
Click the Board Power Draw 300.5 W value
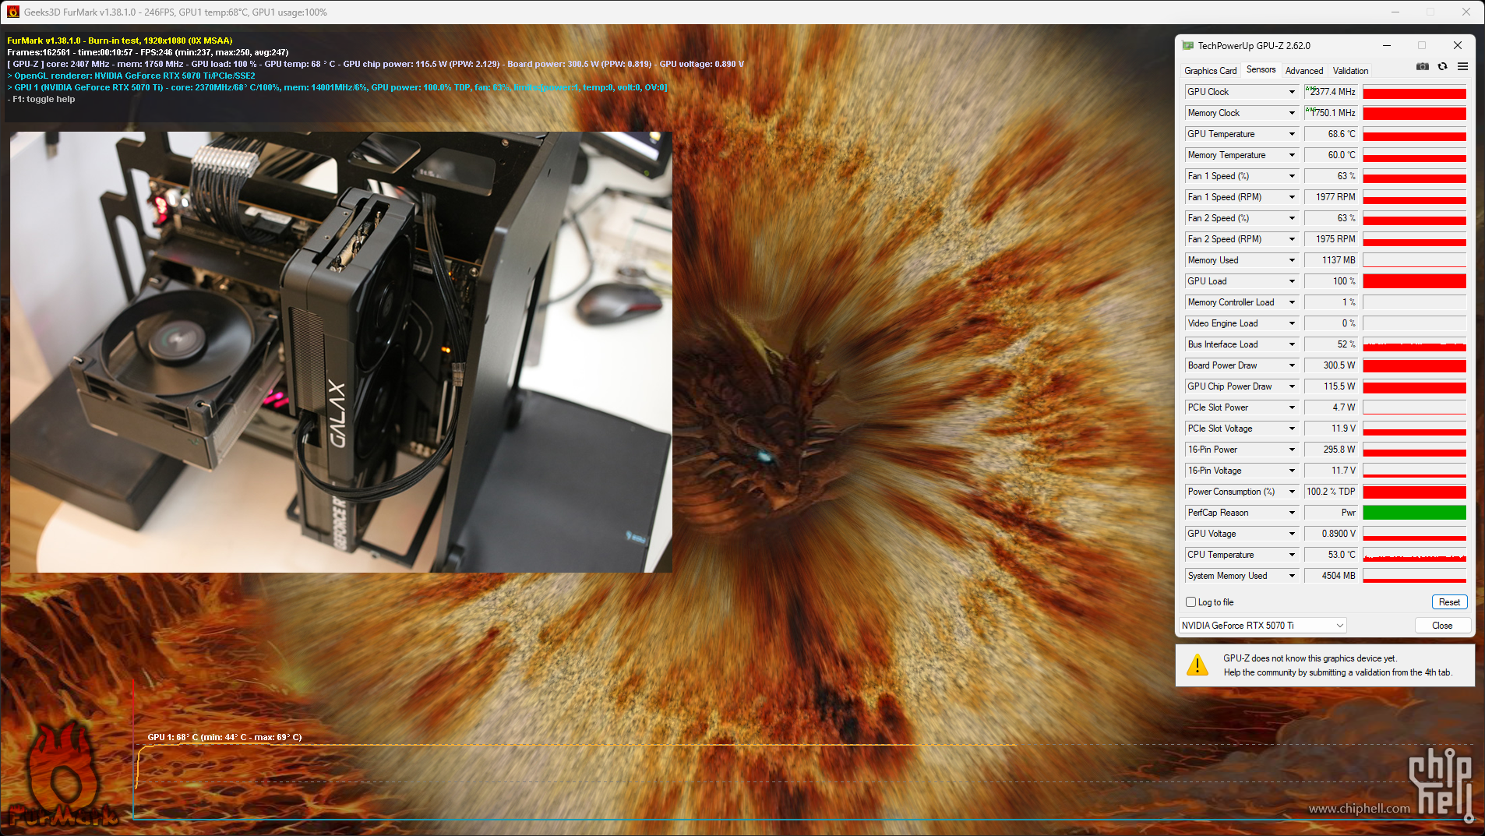point(1331,365)
